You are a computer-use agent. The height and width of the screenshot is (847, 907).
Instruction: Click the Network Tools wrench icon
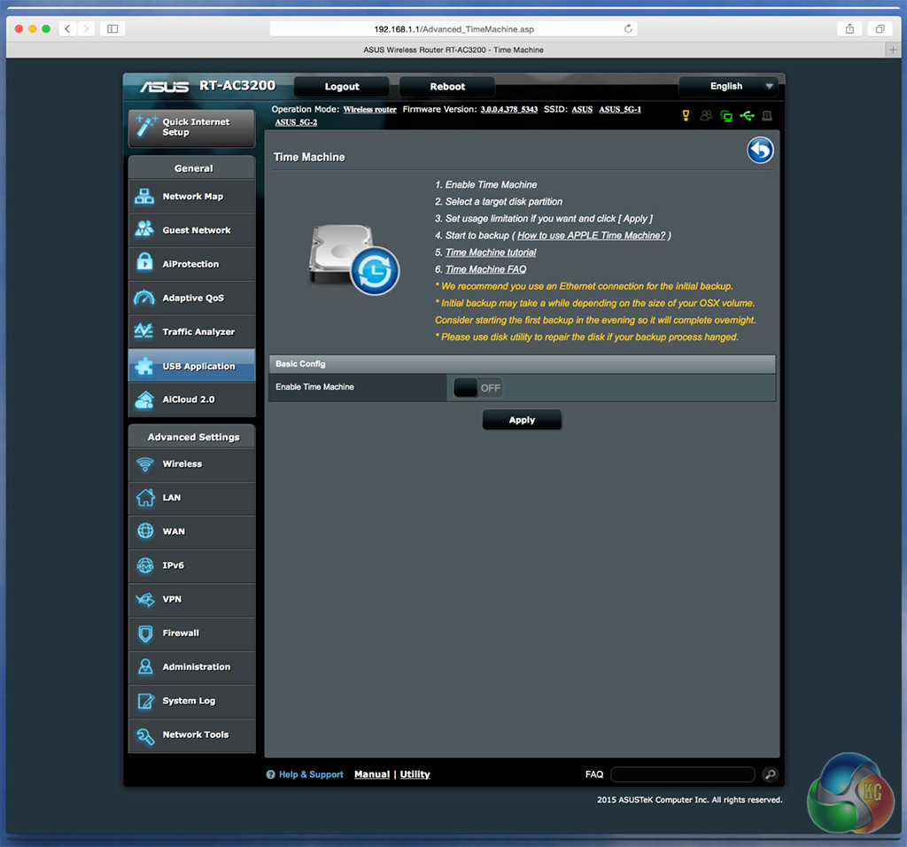tap(145, 734)
